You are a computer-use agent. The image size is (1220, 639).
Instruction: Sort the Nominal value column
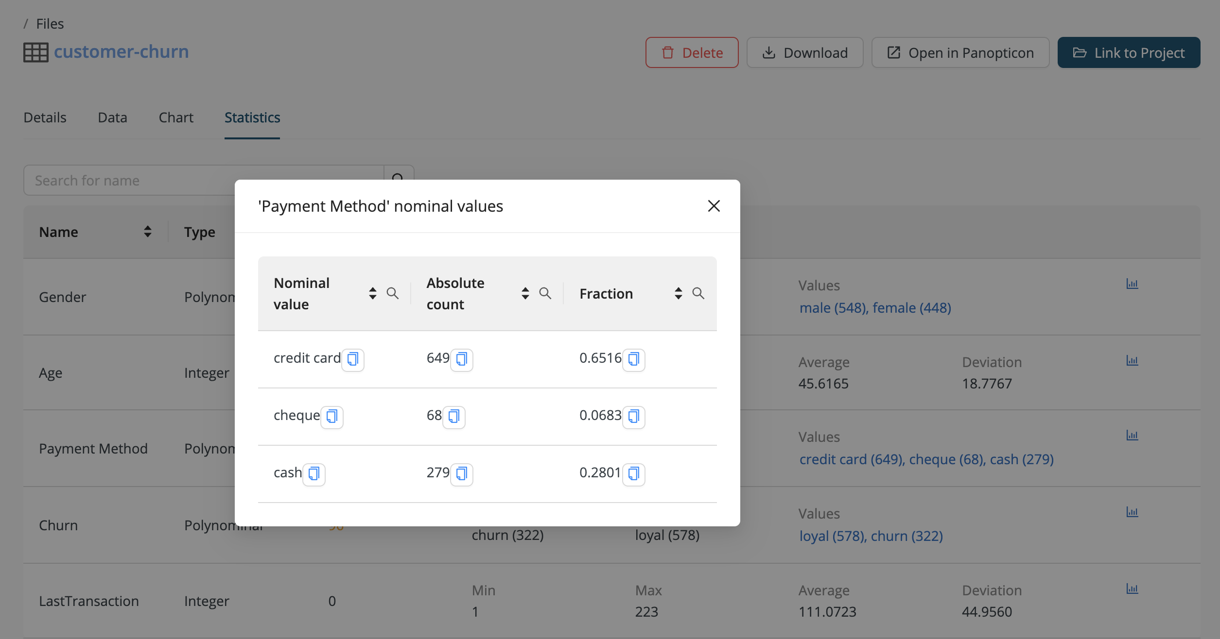pos(372,293)
